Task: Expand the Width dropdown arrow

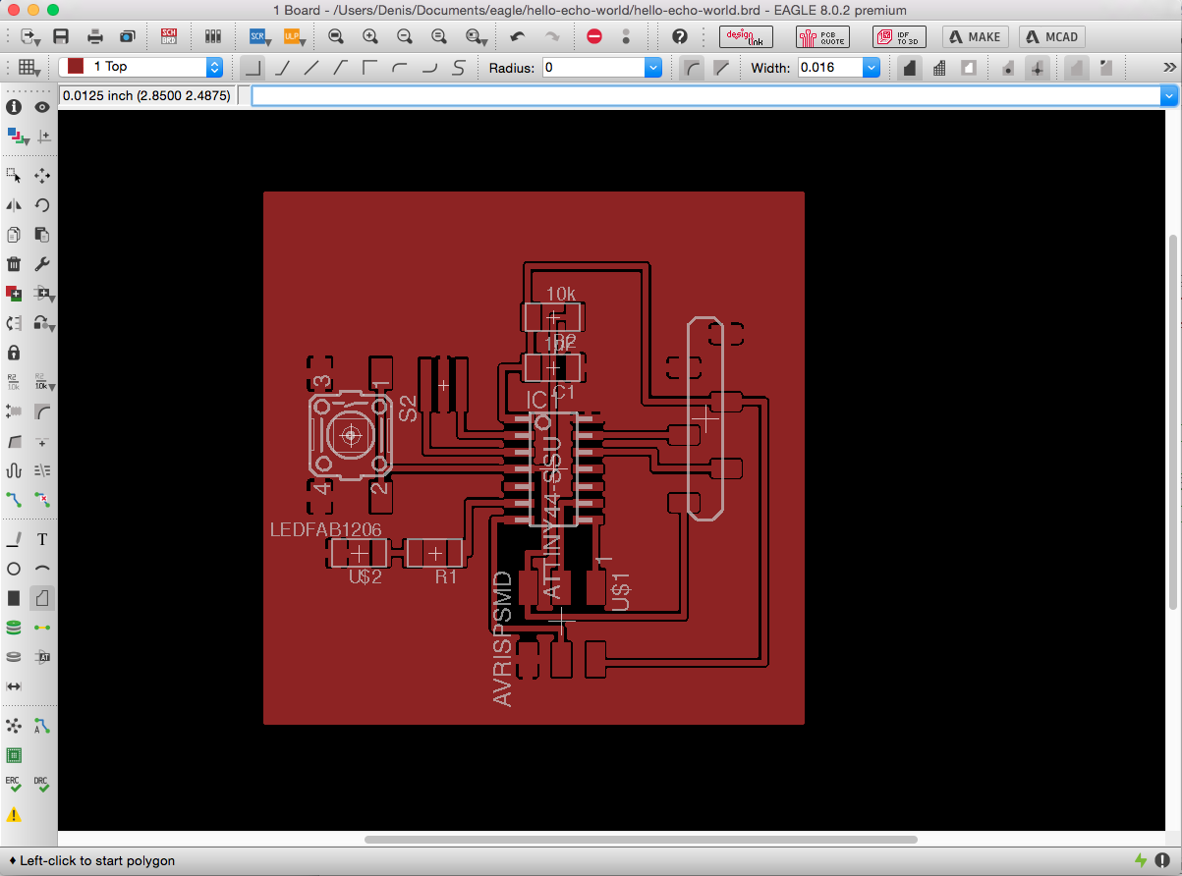Action: tap(871, 68)
